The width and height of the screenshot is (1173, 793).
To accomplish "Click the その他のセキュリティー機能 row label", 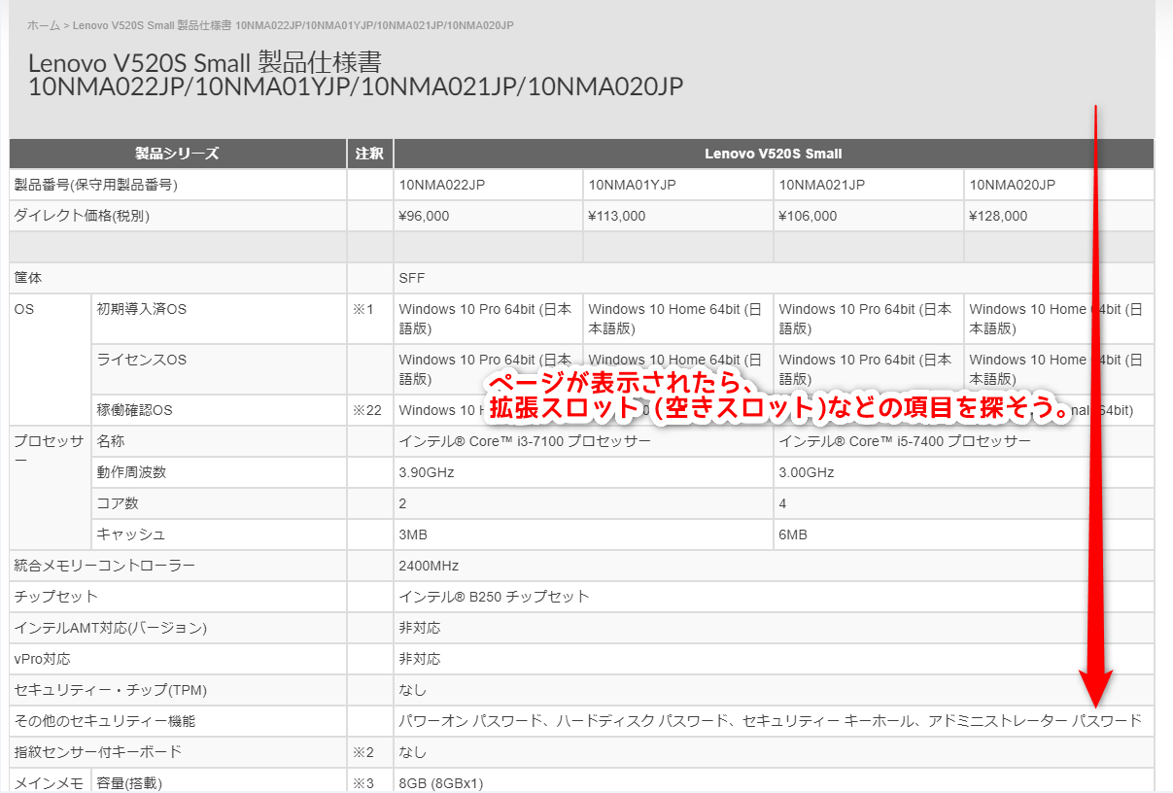I will 105,721.
